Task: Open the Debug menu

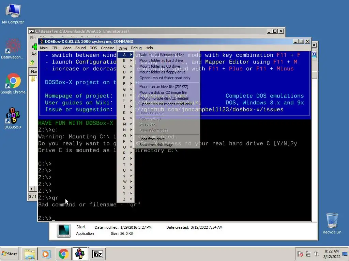Action: [x=136, y=48]
